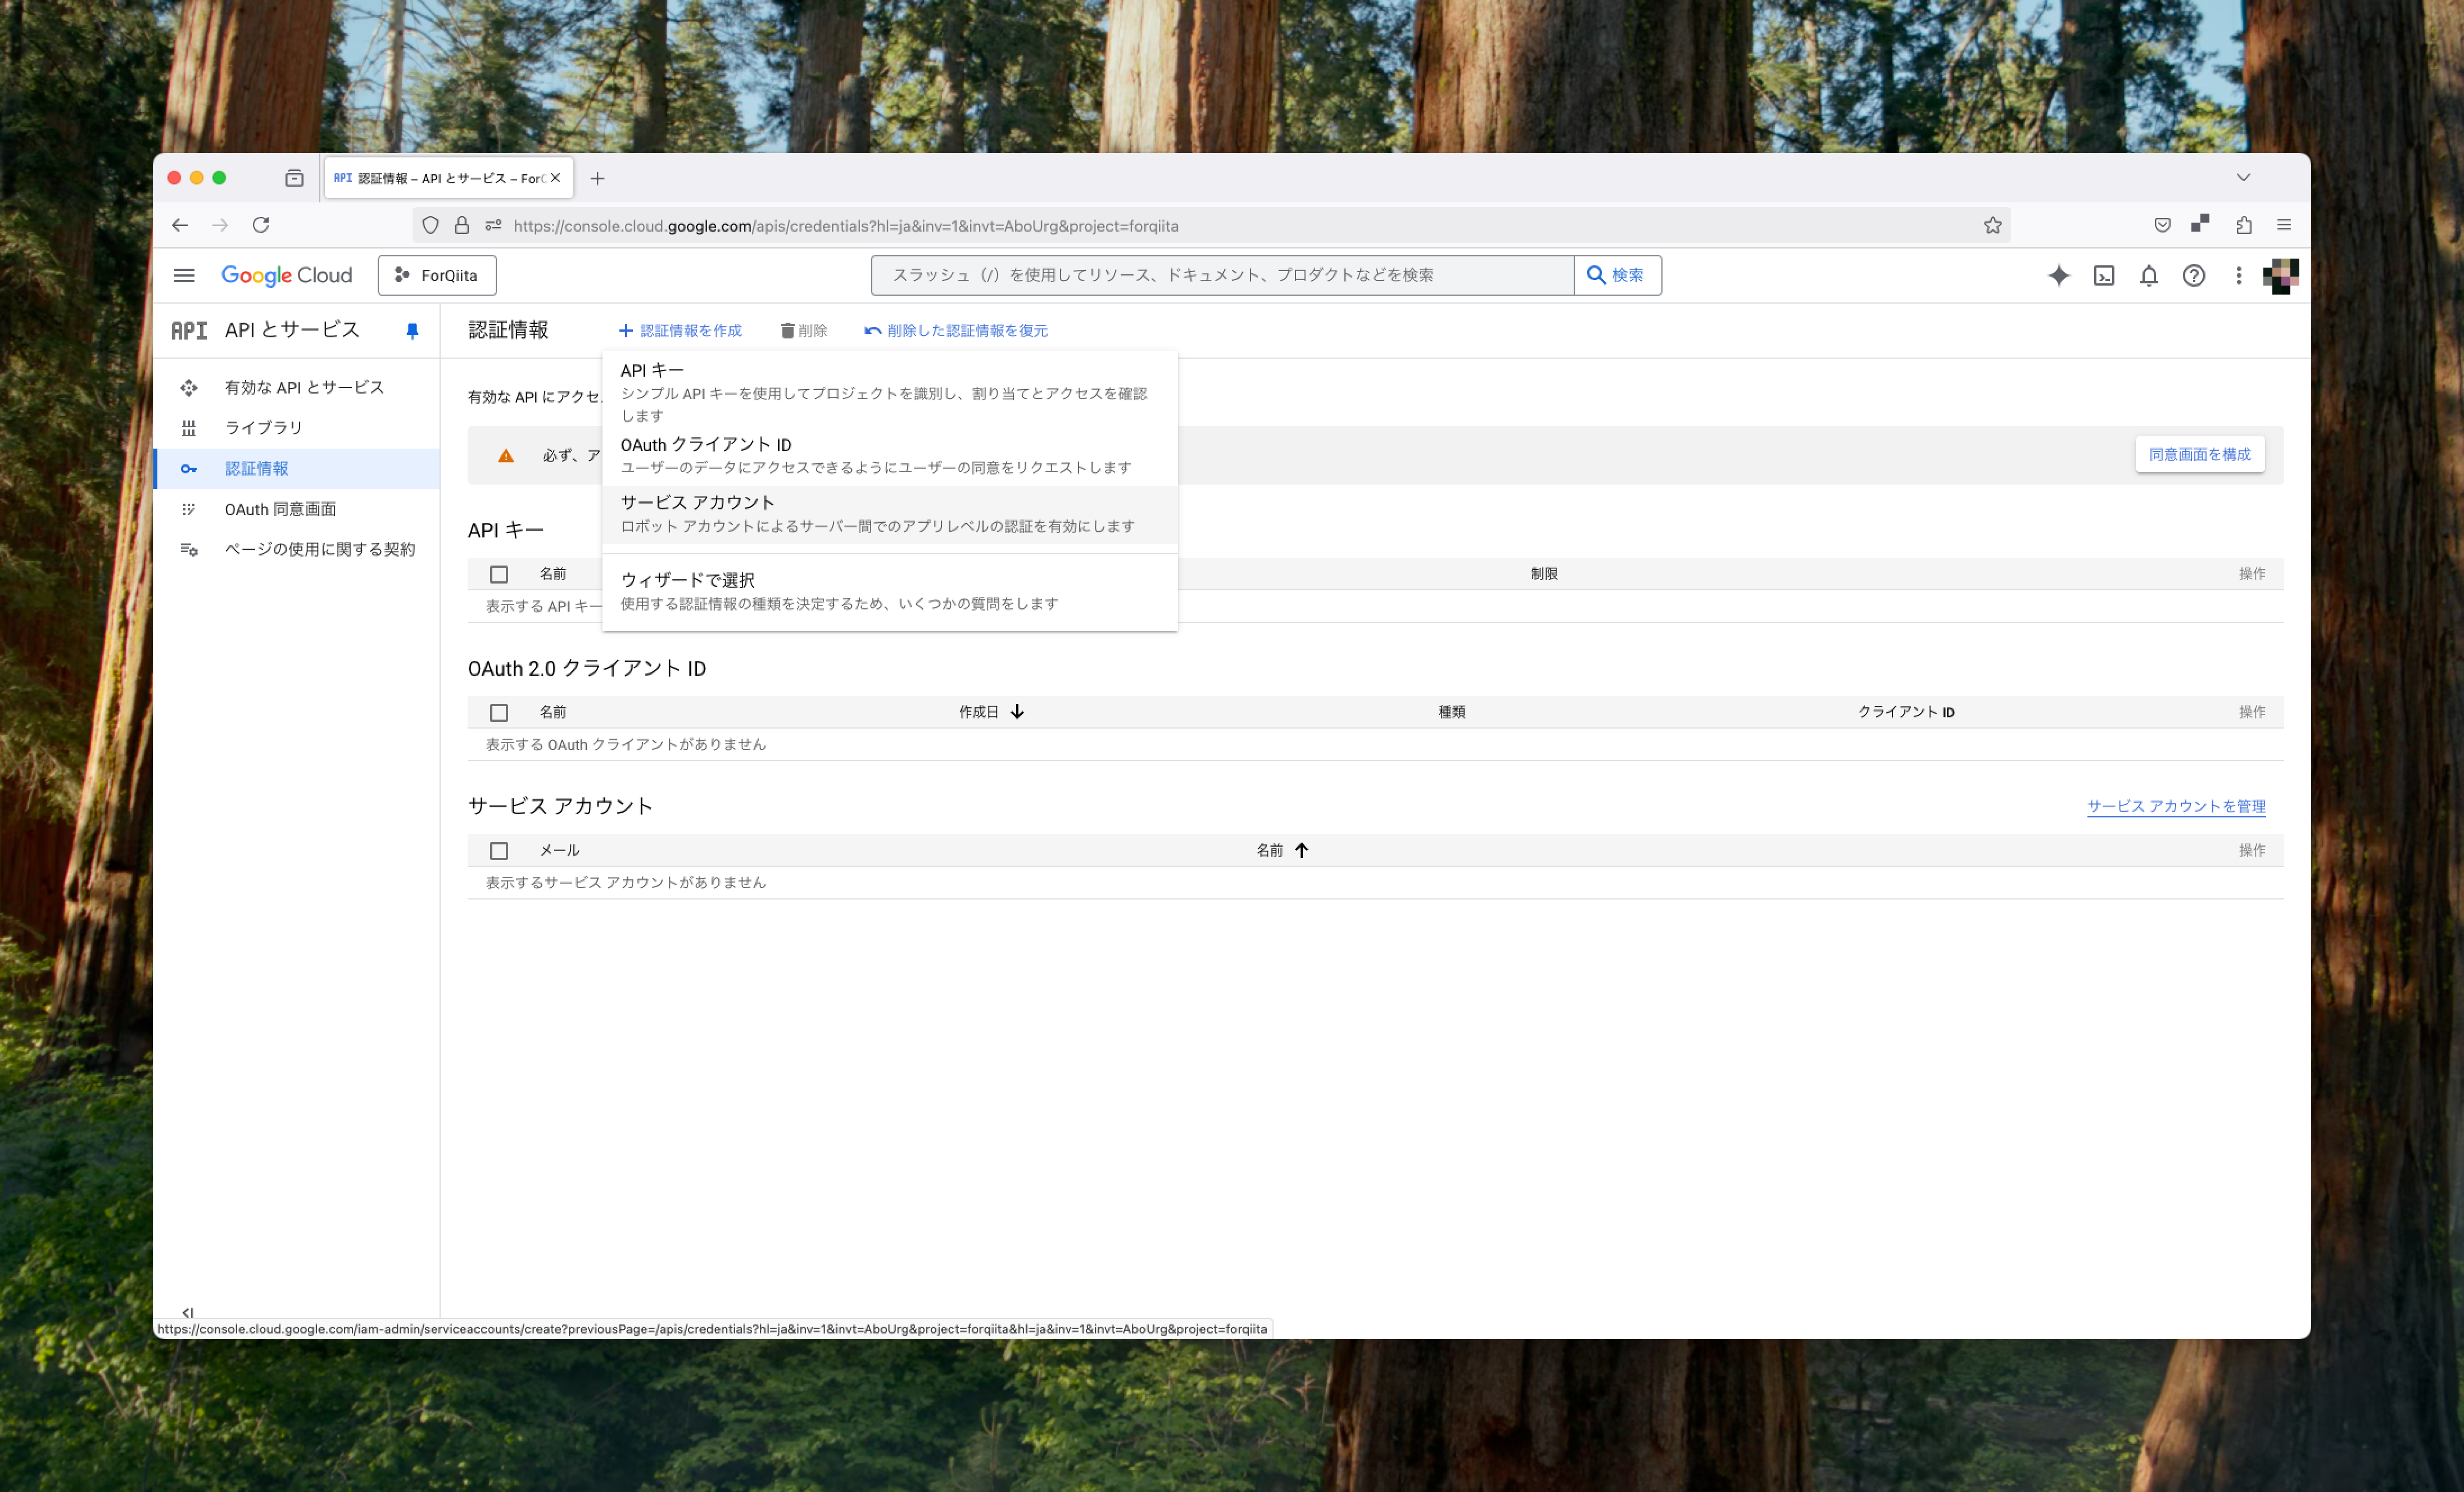This screenshot has height=1492, width=2464.
Task: Reload the page with the refresh icon
Action: tap(261, 225)
